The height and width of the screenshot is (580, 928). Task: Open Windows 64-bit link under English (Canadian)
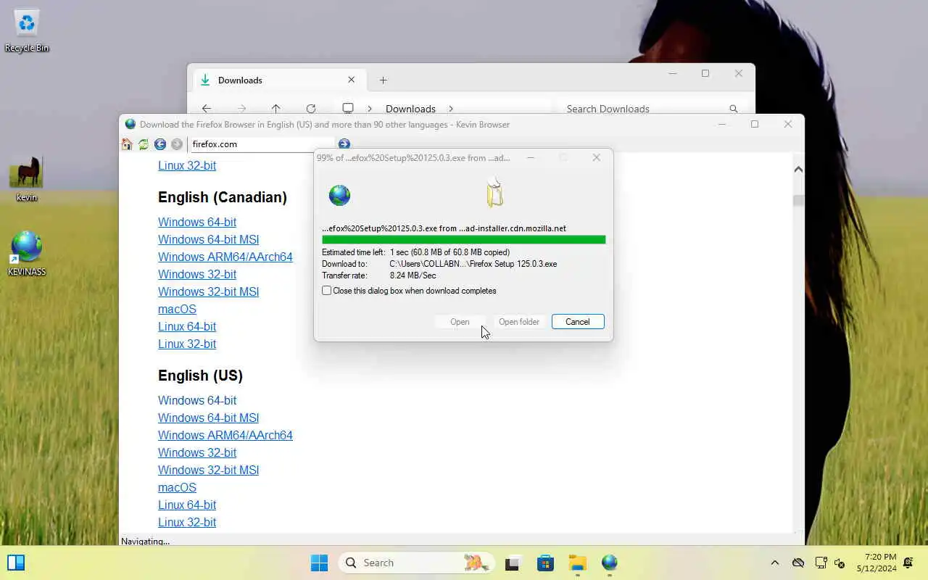coord(197,222)
